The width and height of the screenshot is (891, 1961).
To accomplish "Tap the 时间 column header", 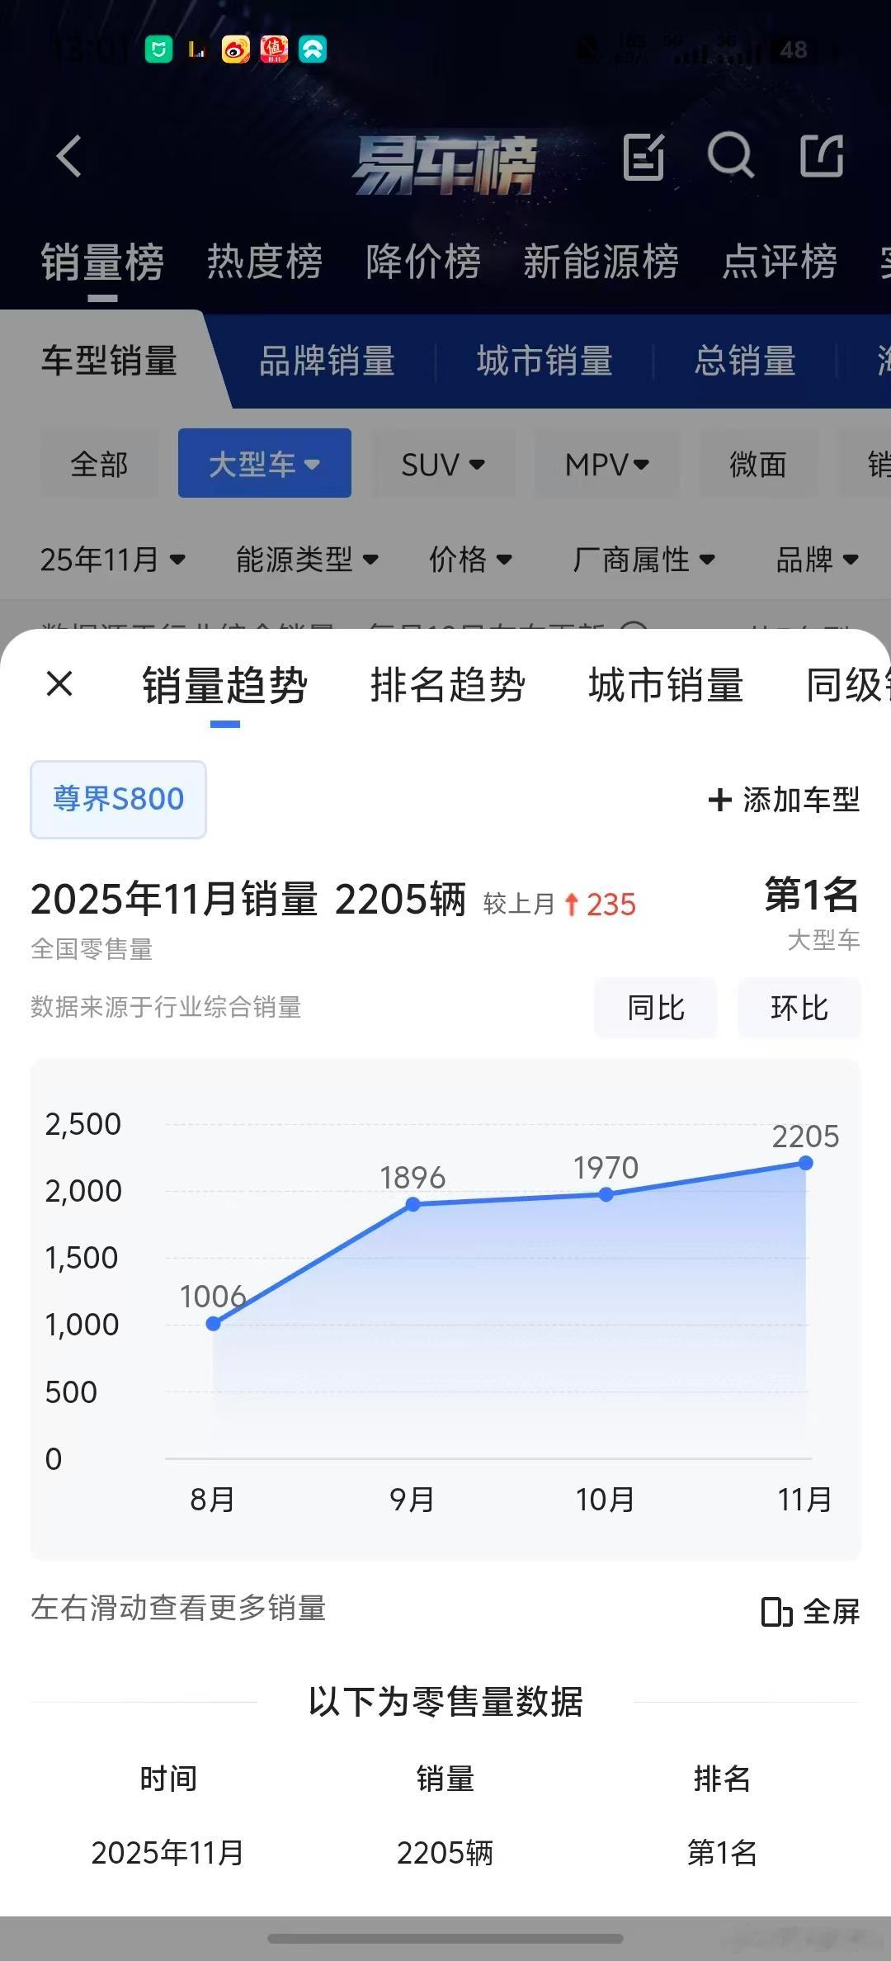I will (x=168, y=1779).
